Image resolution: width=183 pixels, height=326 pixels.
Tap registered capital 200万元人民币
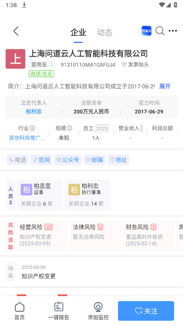[x=91, y=112]
